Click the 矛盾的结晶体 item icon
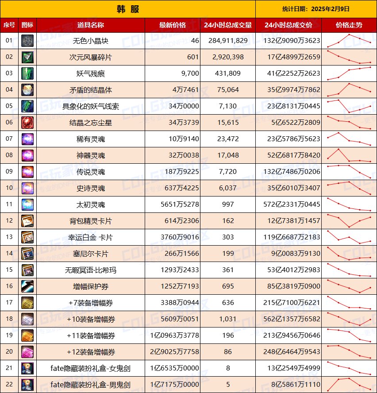 pyautogui.click(x=27, y=90)
